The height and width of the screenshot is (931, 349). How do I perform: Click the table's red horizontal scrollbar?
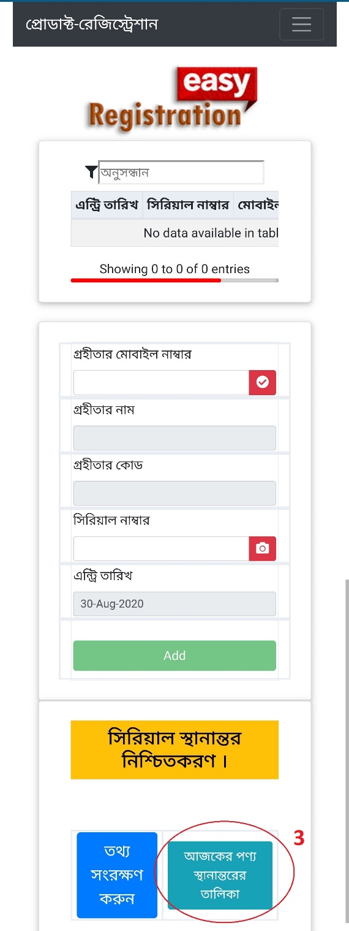146,280
